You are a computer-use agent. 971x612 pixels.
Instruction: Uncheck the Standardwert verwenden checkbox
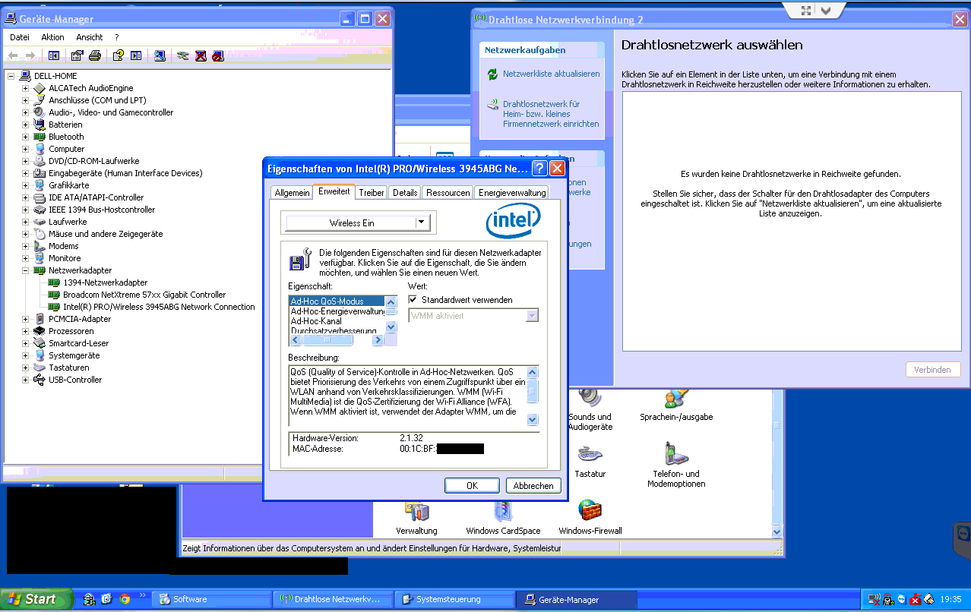click(413, 298)
